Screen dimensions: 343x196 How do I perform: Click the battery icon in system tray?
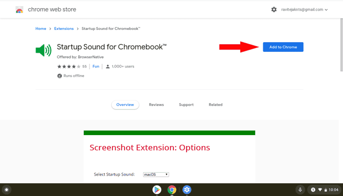(x=326, y=190)
